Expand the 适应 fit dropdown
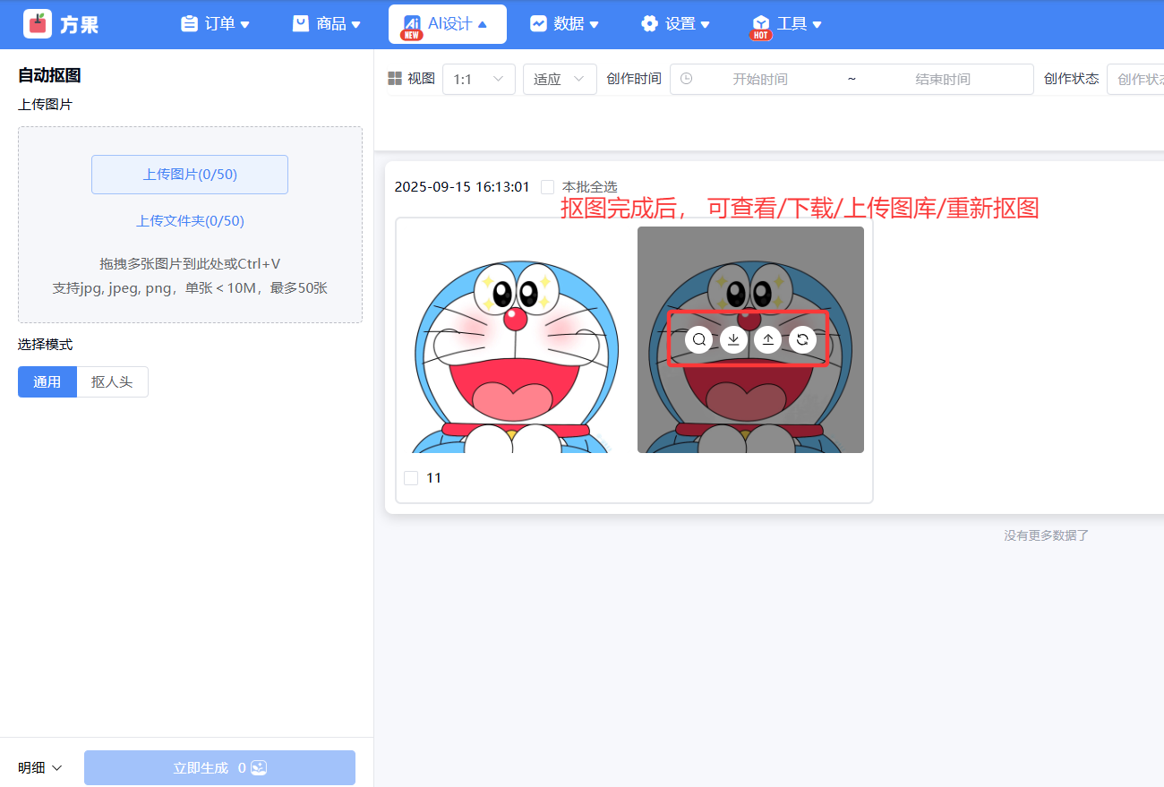The width and height of the screenshot is (1164, 787). point(560,79)
